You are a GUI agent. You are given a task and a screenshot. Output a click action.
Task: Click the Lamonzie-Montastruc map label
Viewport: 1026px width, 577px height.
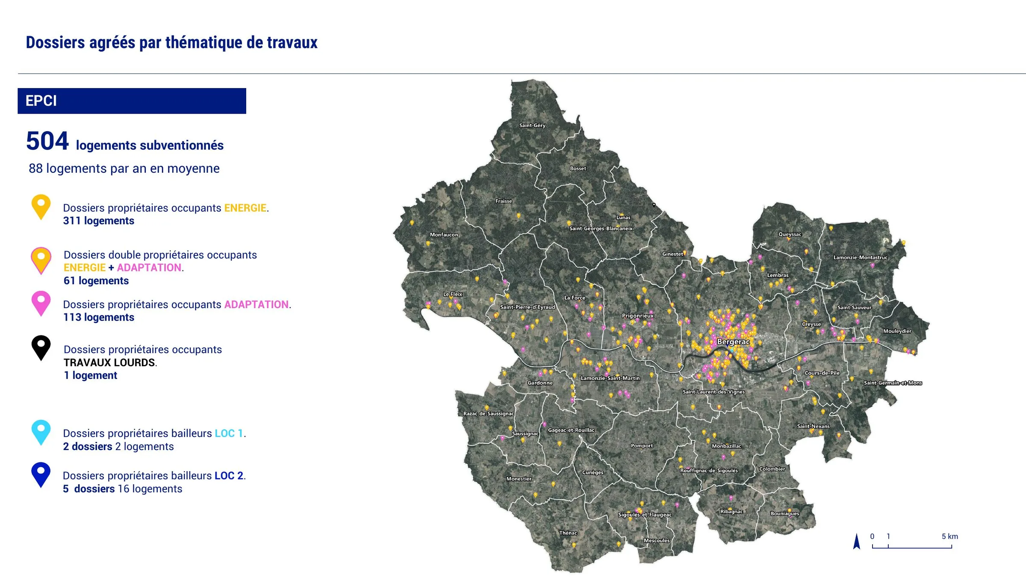point(861,257)
